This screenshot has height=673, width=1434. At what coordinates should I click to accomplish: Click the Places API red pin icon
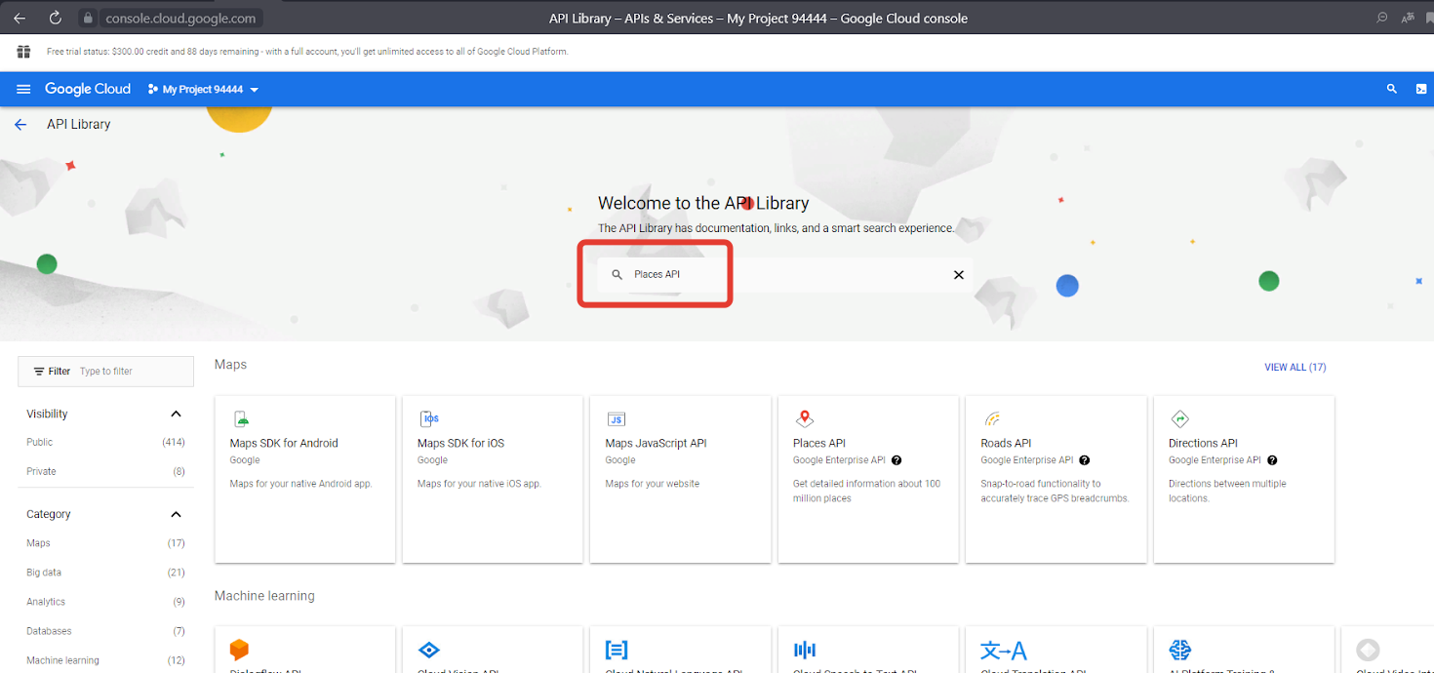[805, 419]
